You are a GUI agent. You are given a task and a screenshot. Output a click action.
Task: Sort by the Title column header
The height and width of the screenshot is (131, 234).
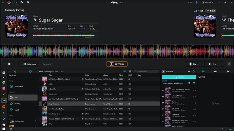(x=50, y=75)
